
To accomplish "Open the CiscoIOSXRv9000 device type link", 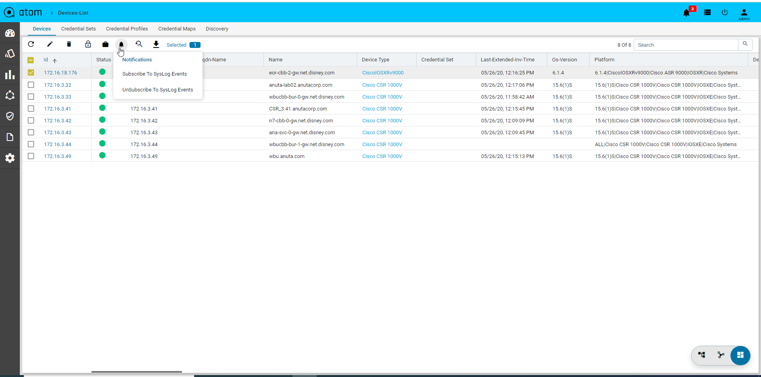I will pyautogui.click(x=383, y=73).
